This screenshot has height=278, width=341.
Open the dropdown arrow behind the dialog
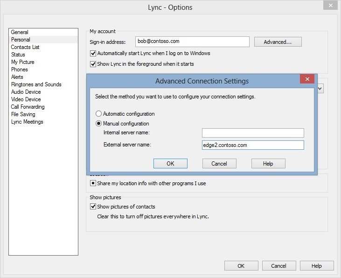320,89
